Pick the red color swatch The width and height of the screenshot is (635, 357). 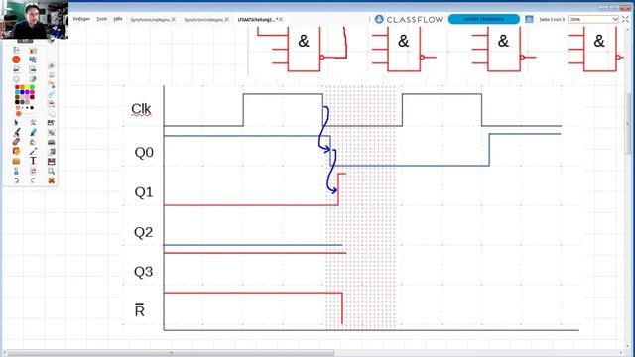tap(17, 86)
